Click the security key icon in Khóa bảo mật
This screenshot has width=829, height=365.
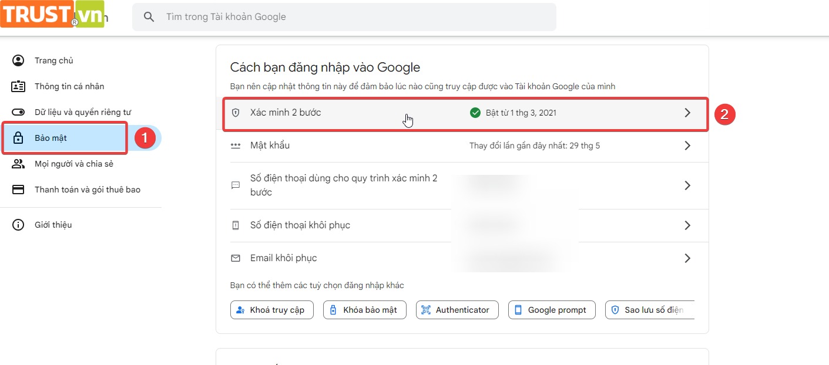pos(333,310)
